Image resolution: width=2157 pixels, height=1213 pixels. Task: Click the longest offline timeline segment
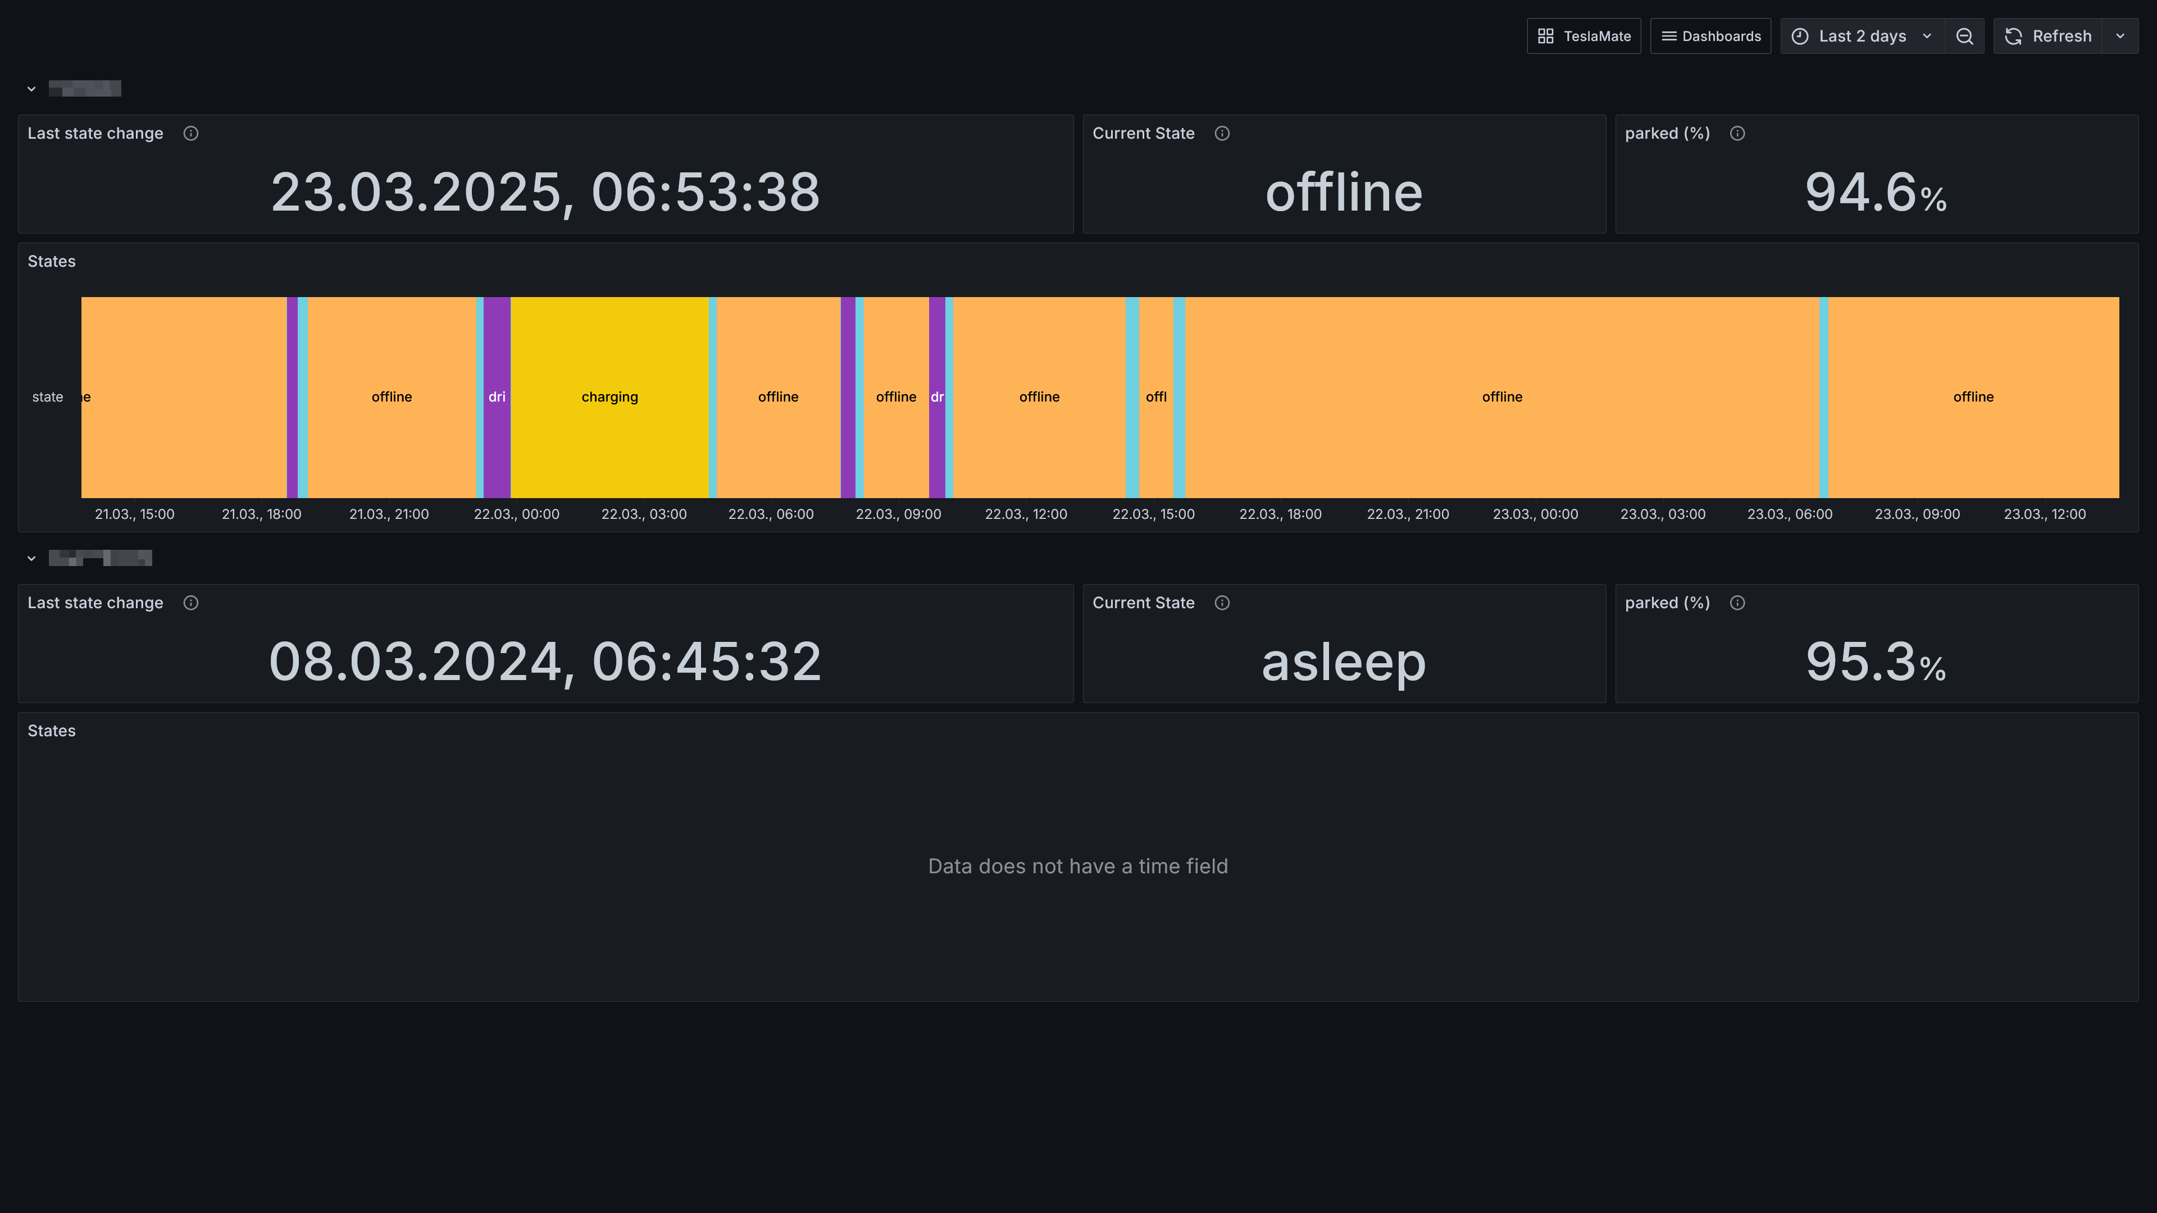coord(1501,397)
